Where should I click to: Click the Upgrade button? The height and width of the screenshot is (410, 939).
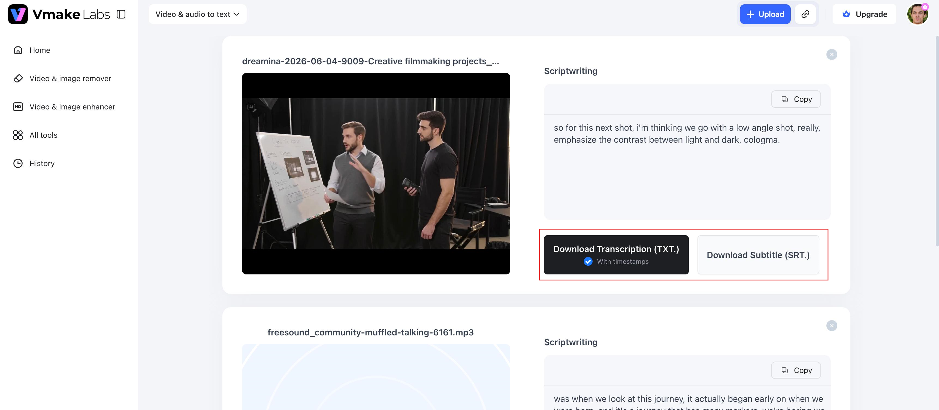(x=864, y=14)
